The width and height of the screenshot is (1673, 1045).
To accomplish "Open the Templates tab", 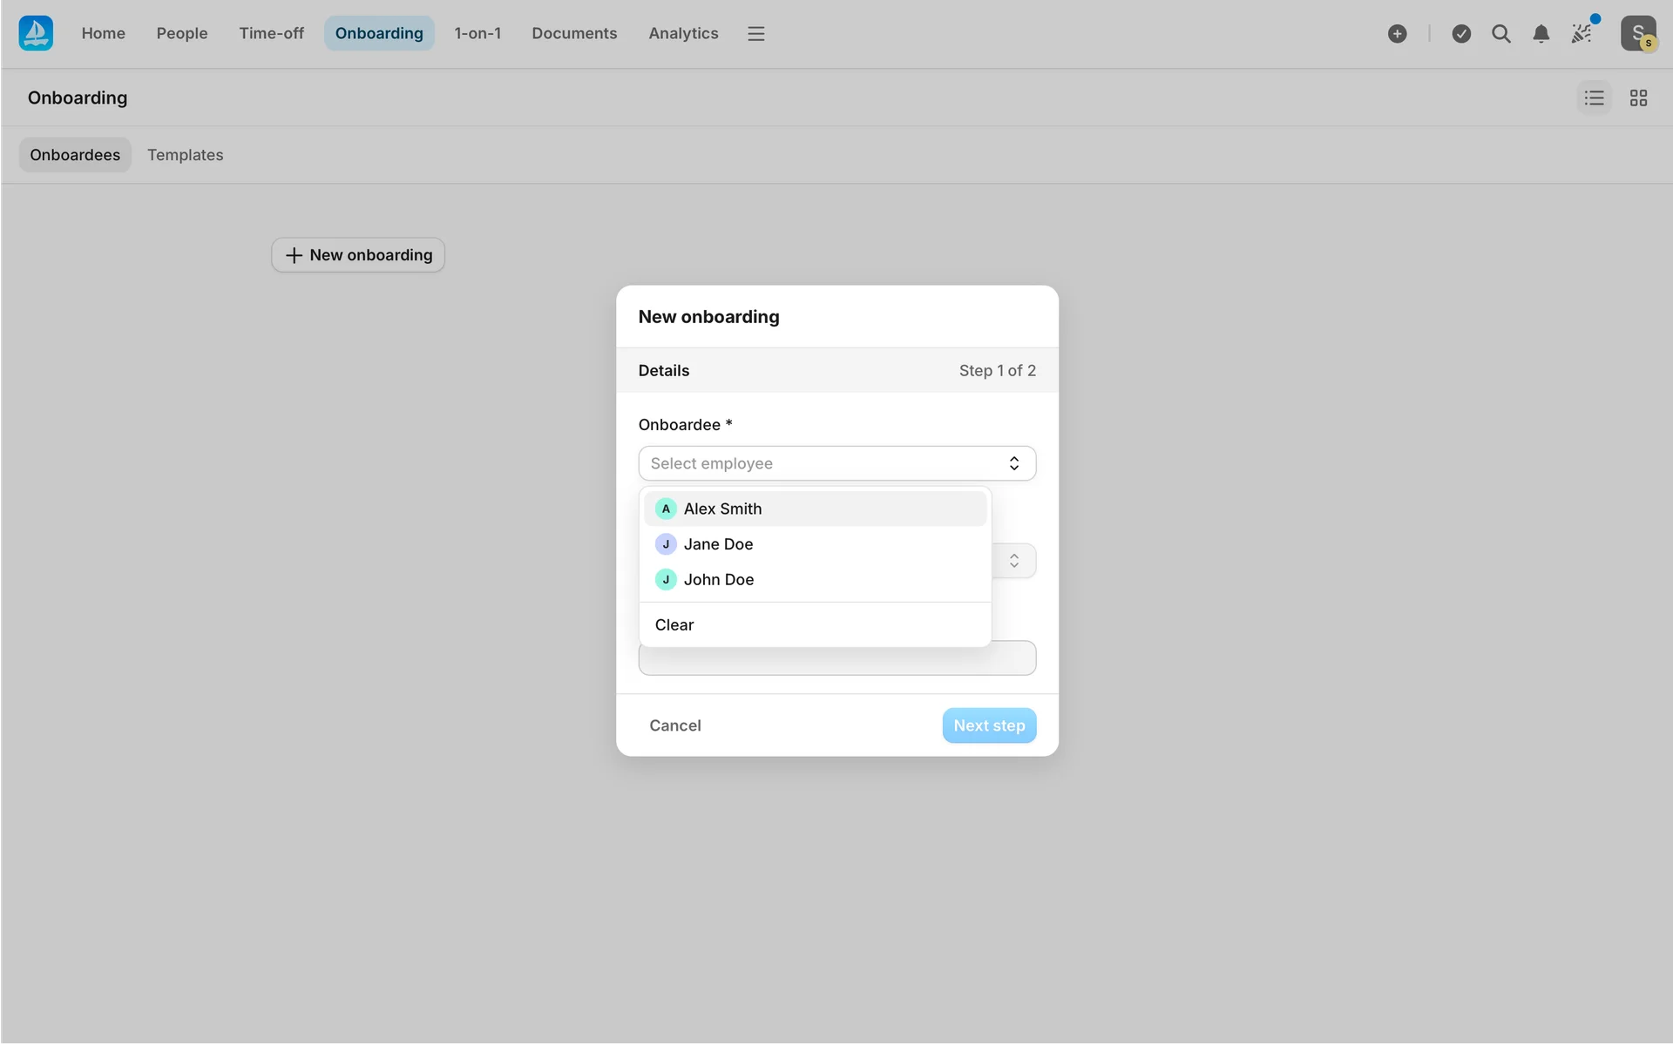I will [185, 155].
